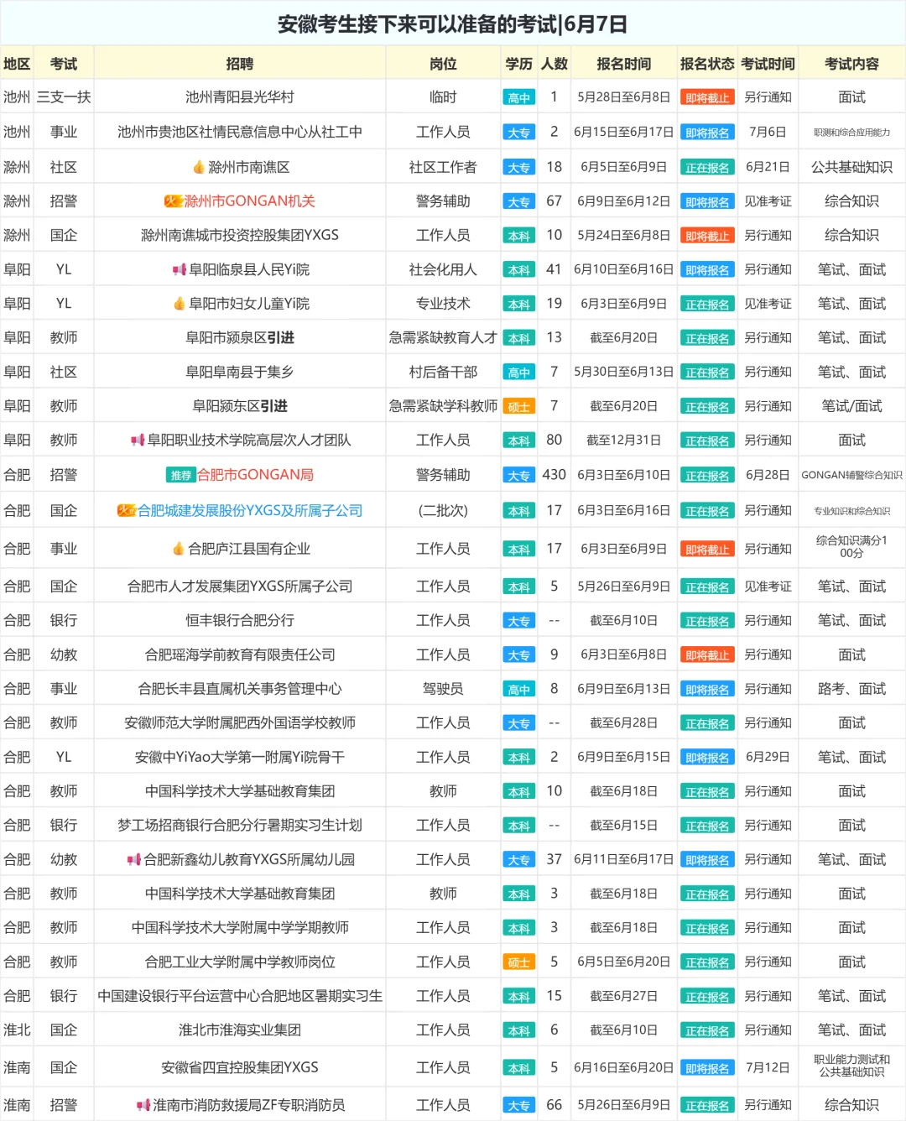Click the megaphone icon beside 阜阳临泉县人民Yi院

(x=180, y=269)
